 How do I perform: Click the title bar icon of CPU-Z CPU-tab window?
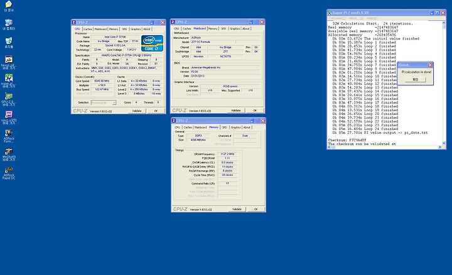pos(74,22)
